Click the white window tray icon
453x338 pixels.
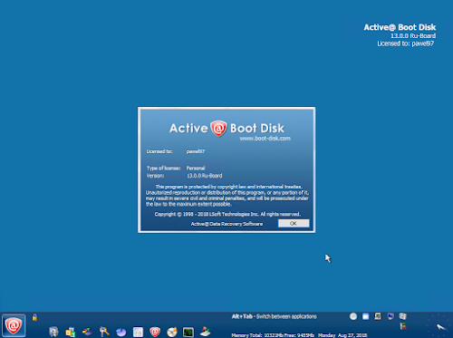[366, 316]
